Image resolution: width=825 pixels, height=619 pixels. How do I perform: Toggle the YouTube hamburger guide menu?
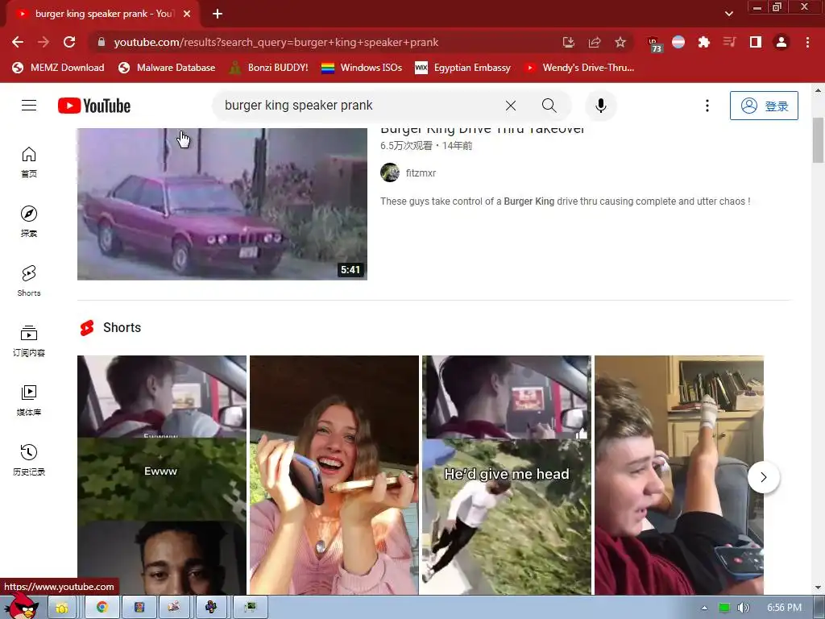pos(29,106)
